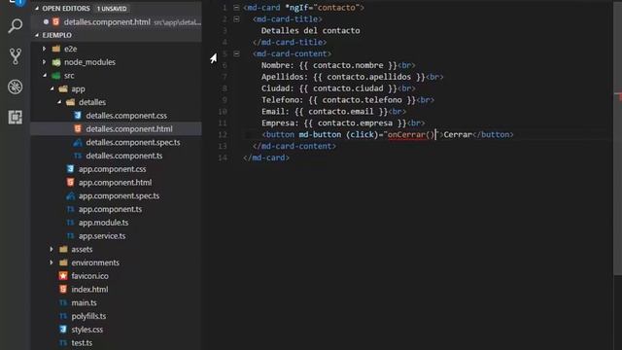Open the Source Control view
Screen dimensions: 622x350
point(16,56)
